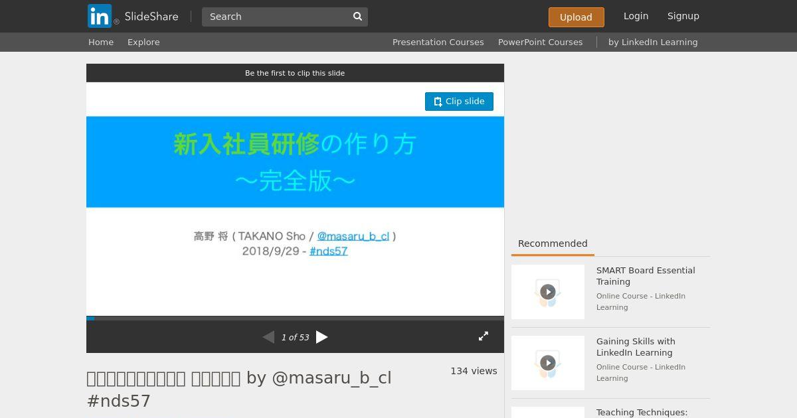Image resolution: width=797 pixels, height=418 pixels.
Task: Open fullscreen view icon
Action: coord(484,336)
